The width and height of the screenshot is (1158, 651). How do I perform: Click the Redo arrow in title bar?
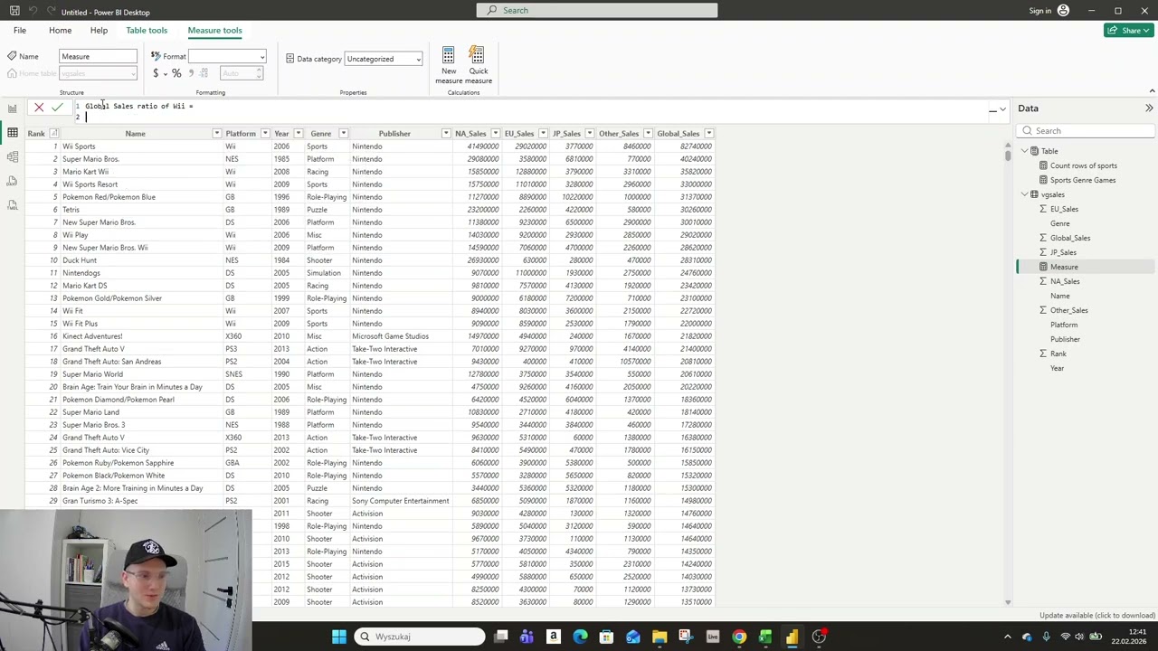coord(49,11)
